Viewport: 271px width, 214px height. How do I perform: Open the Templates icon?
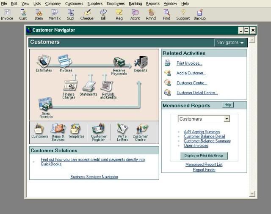tap(76, 129)
